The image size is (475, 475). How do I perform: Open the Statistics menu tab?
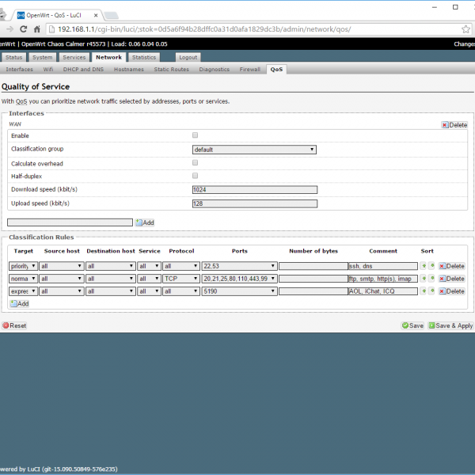[x=144, y=58]
